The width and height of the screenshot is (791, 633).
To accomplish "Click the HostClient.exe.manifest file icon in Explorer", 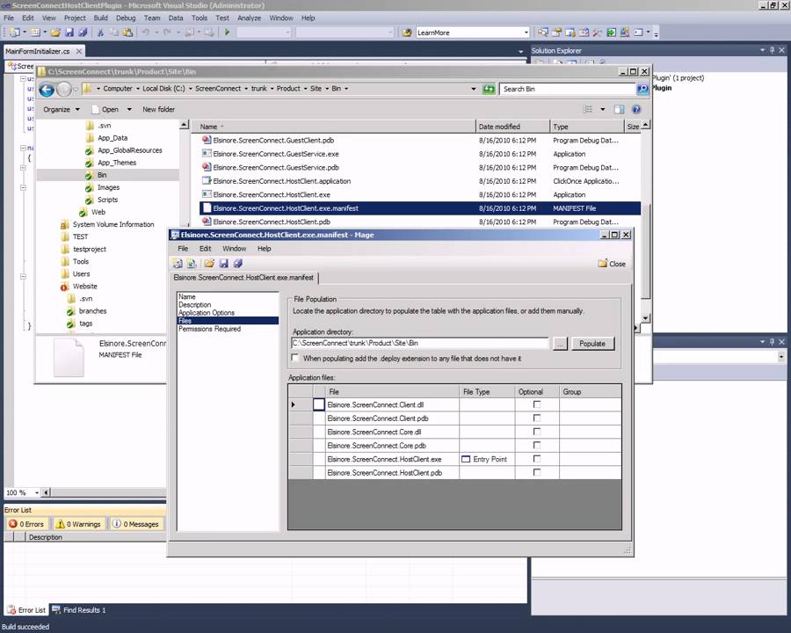I will (207, 208).
